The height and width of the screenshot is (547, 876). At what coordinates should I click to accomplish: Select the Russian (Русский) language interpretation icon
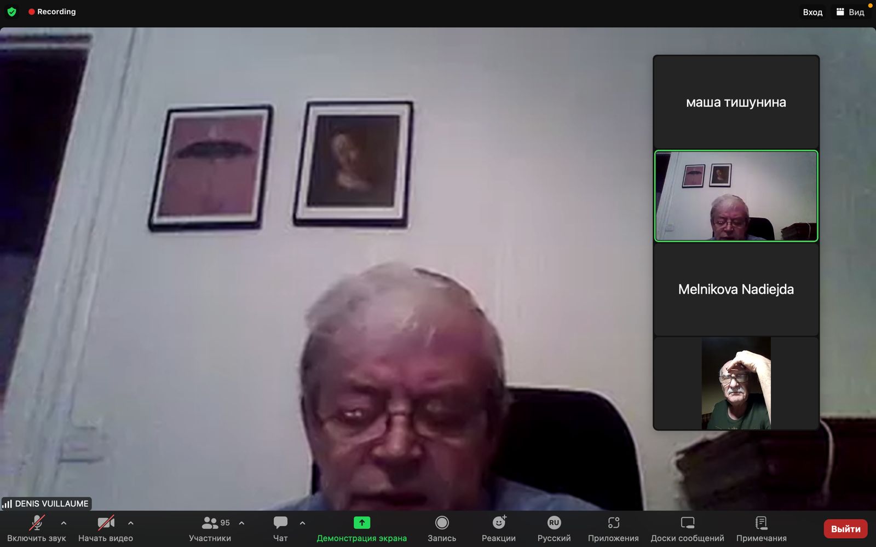(554, 523)
